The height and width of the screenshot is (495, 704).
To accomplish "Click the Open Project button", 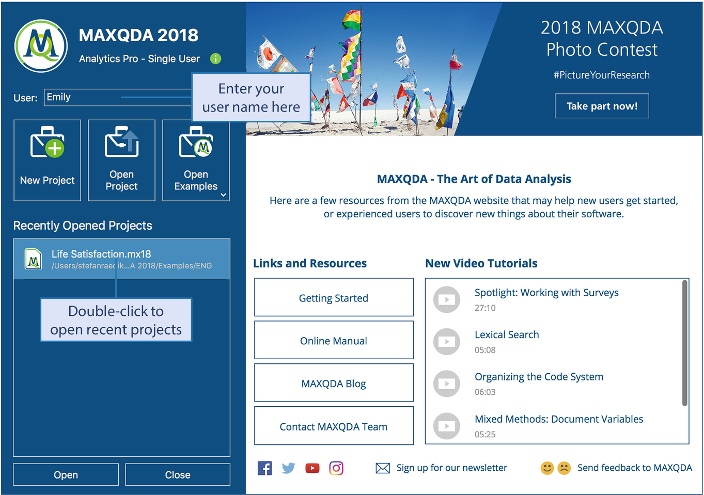I will tap(122, 160).
